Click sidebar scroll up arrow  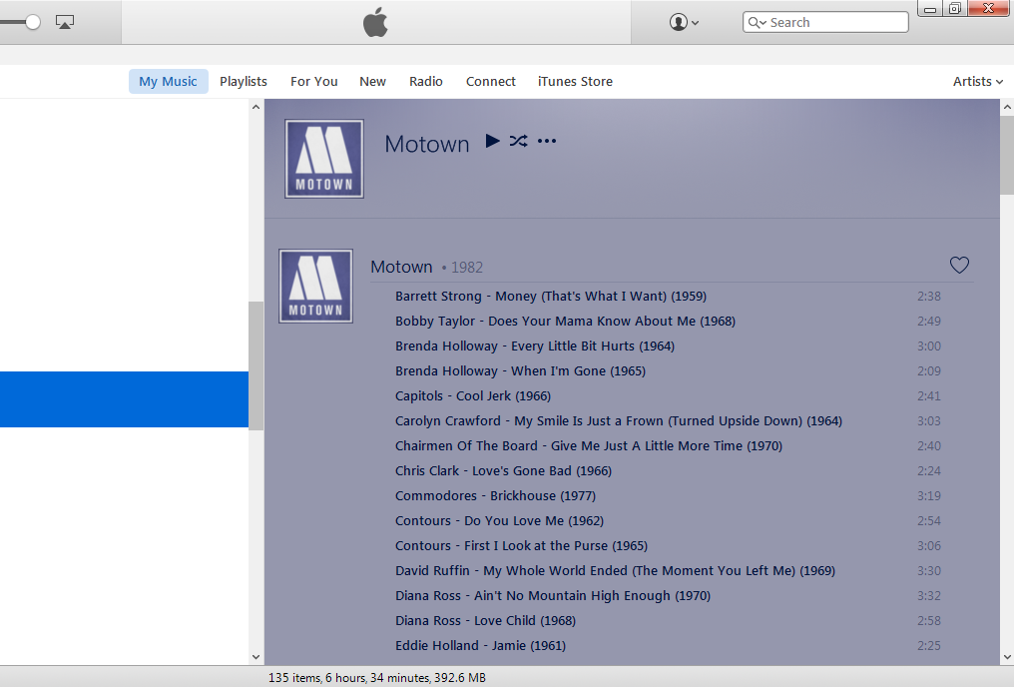(256, 107)
